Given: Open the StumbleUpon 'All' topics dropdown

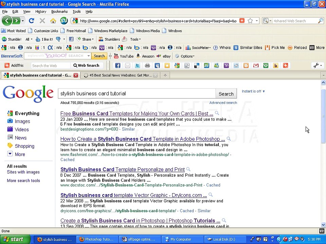Looking at the screenshot, I should pos(29,39).
